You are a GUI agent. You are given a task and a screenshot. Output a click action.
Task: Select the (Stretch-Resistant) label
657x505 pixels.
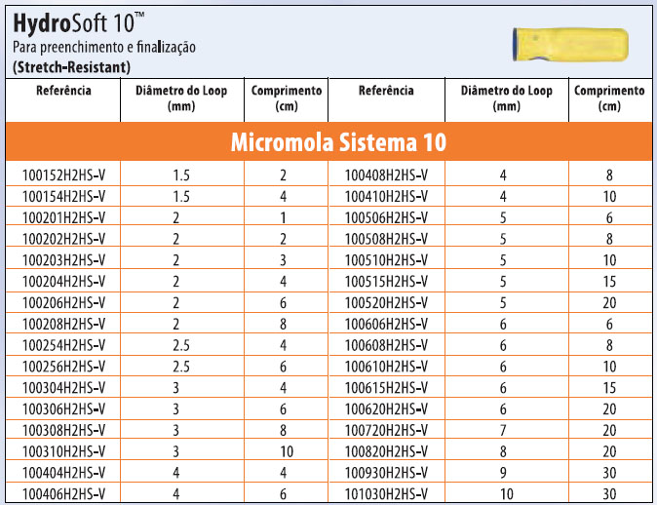point(72,67)
